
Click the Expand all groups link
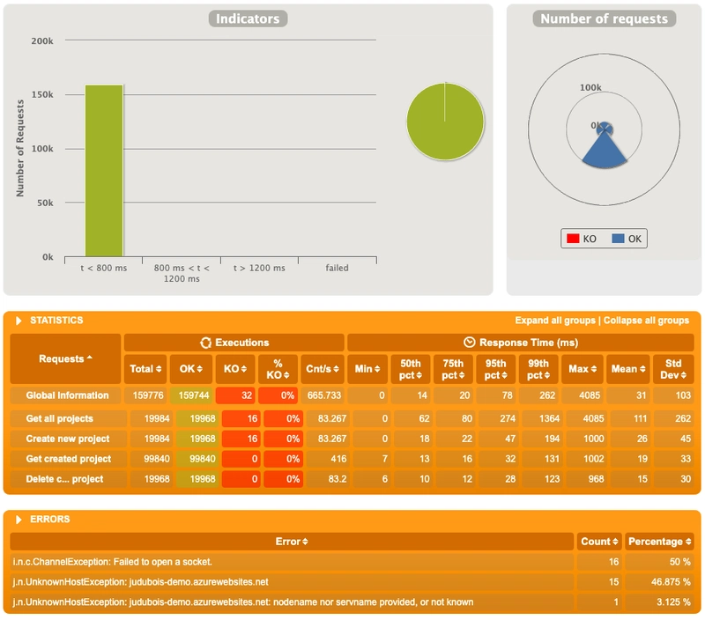(x=555, y=321)
